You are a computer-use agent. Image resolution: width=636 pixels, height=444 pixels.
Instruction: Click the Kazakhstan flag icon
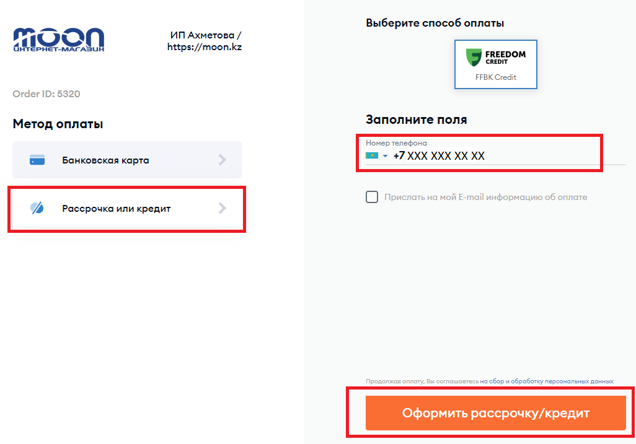point(372,156)
